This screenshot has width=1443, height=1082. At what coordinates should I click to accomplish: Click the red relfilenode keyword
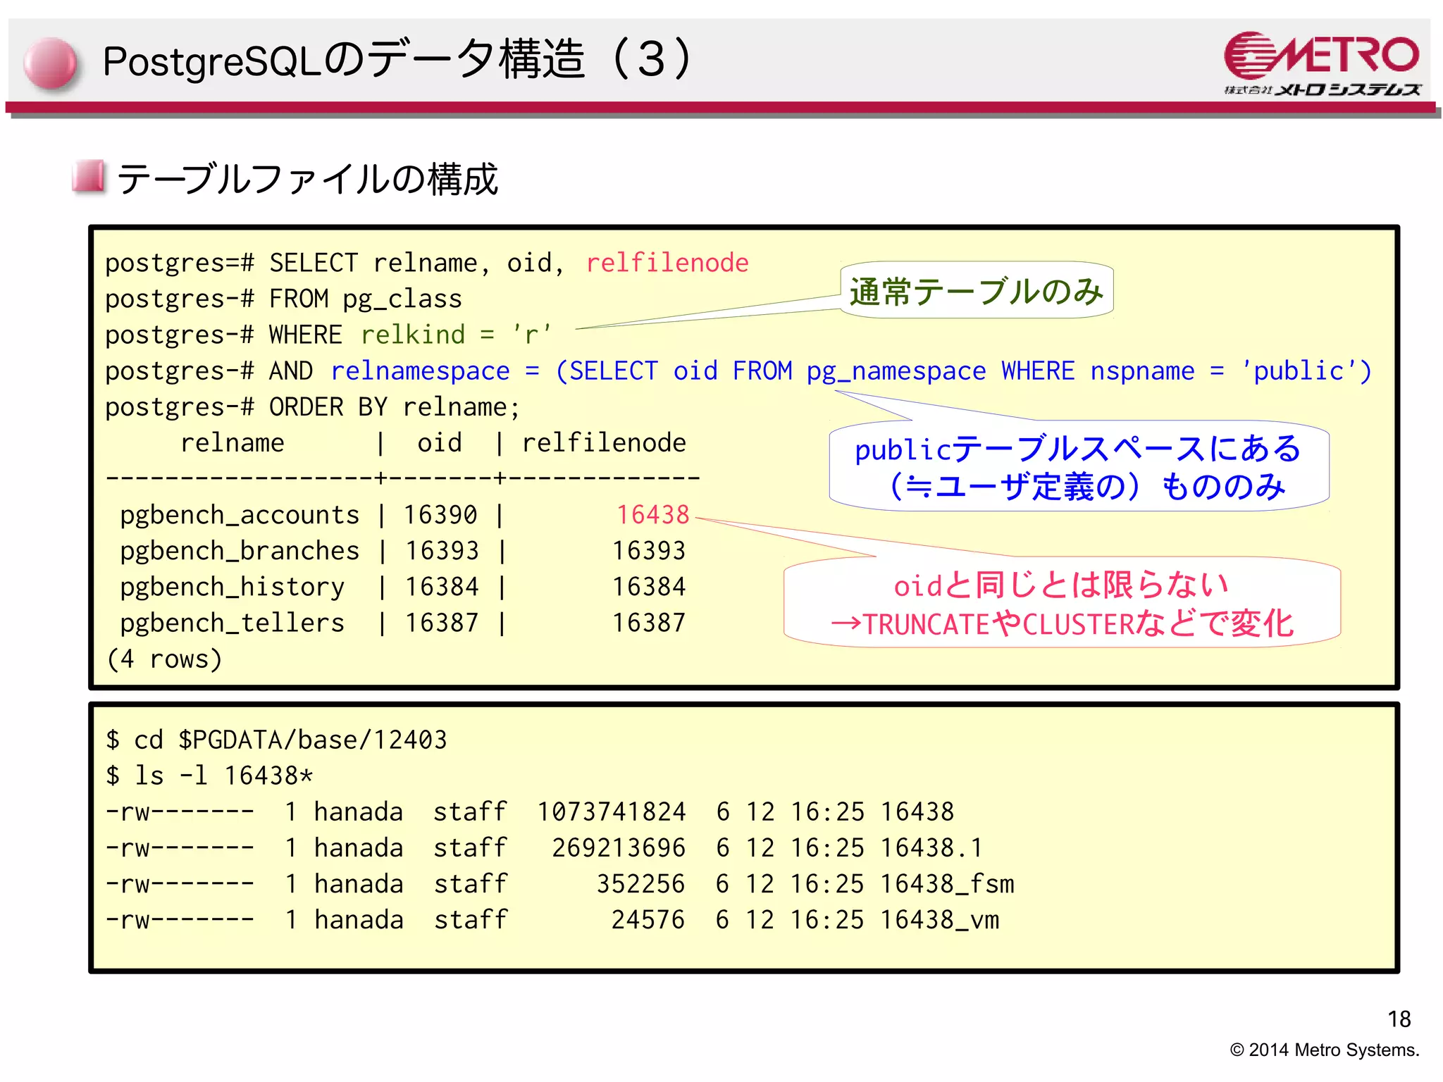667,263
